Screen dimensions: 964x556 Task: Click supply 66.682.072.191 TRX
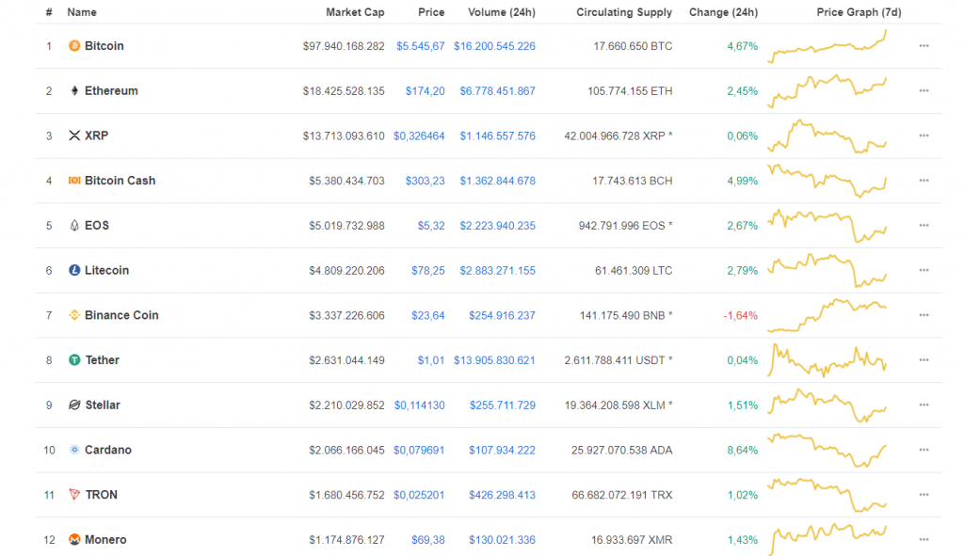coord(622,495)
